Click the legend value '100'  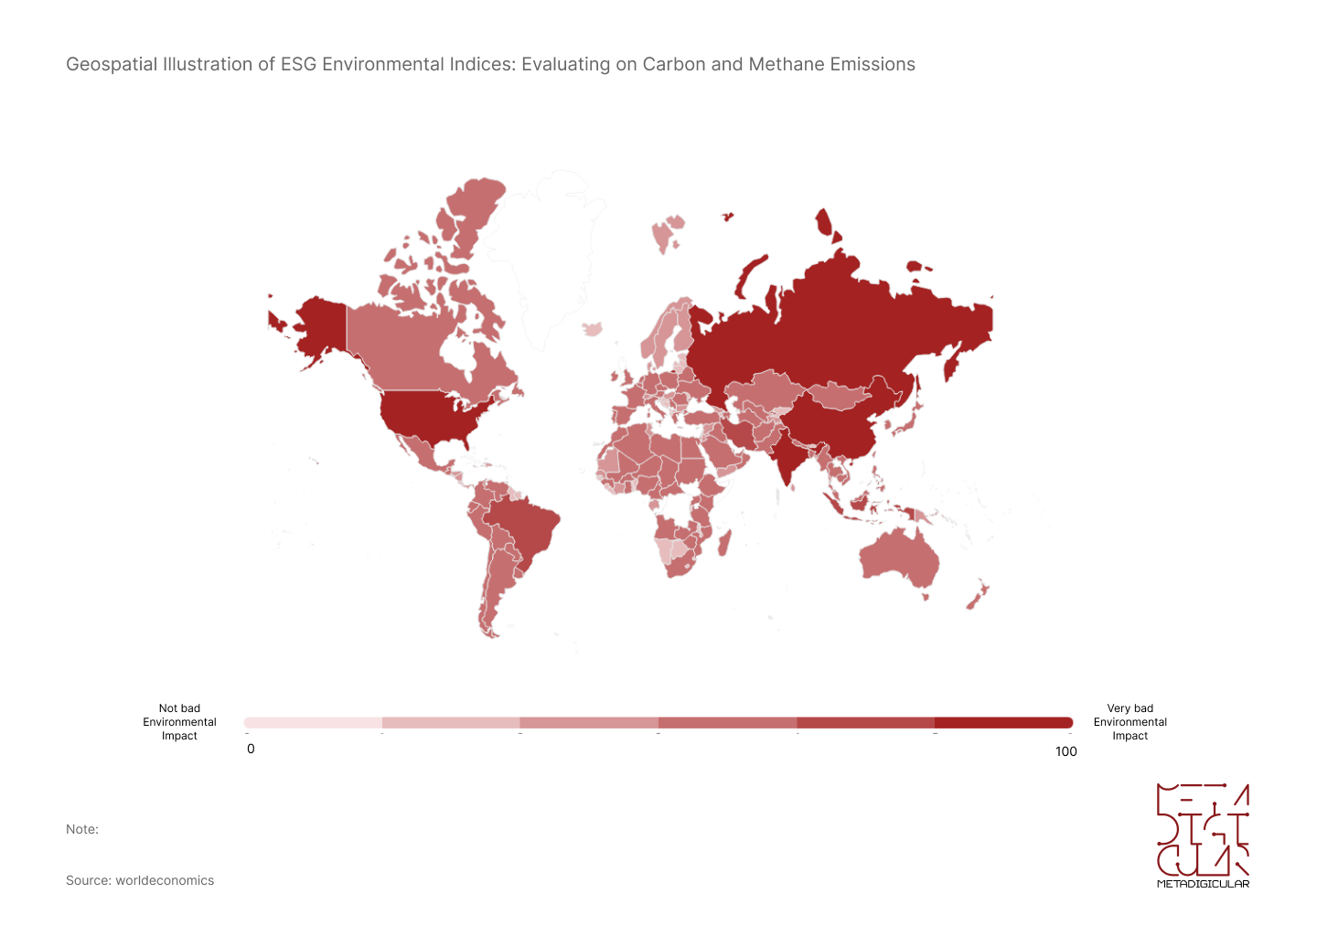click(x=1066, y=751)
